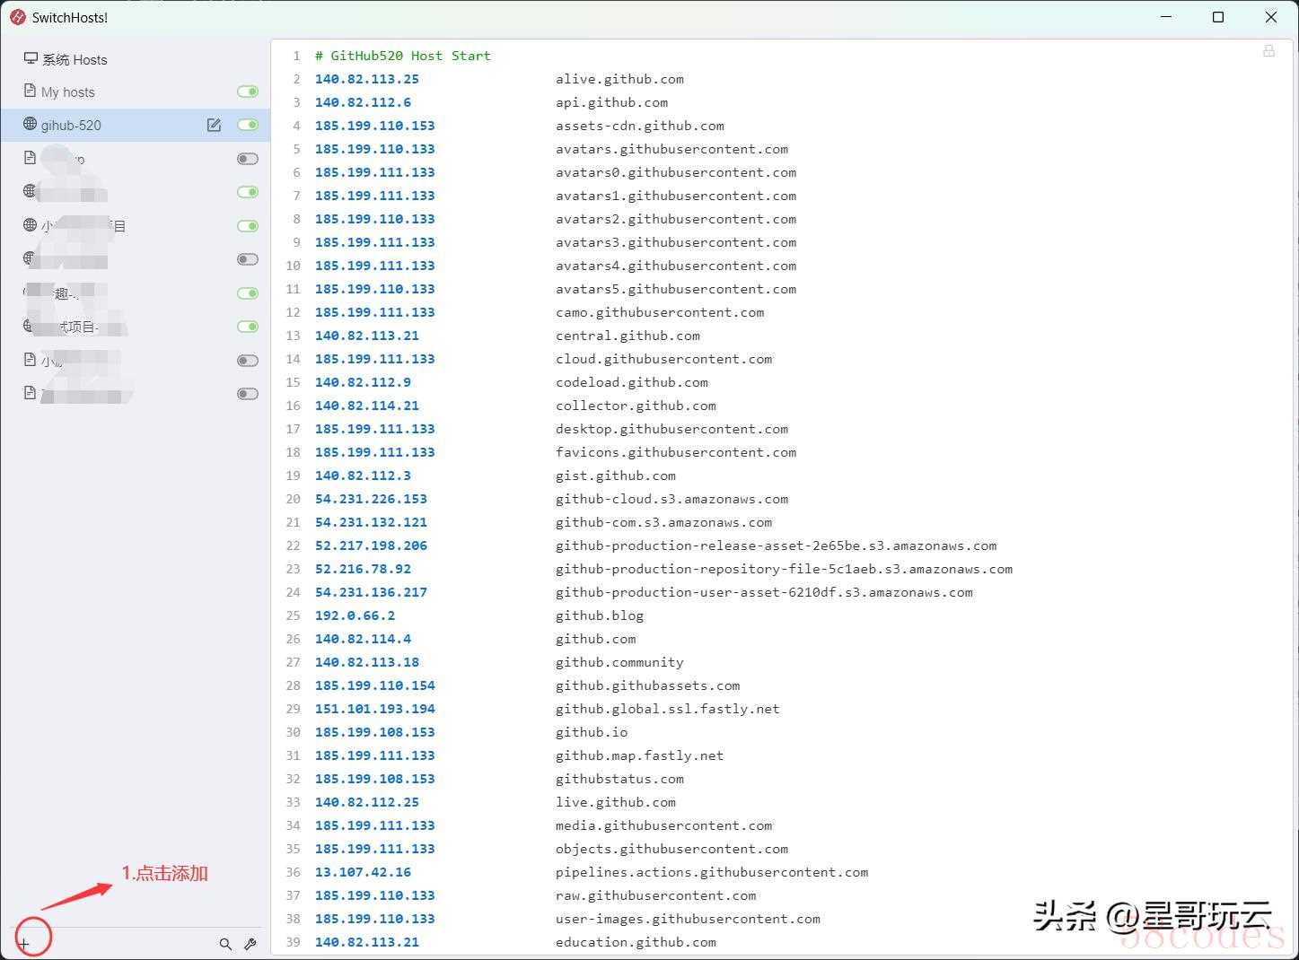Click hostname github.io on line 30
Screen dimensions: 1299x960
[592, 732]
